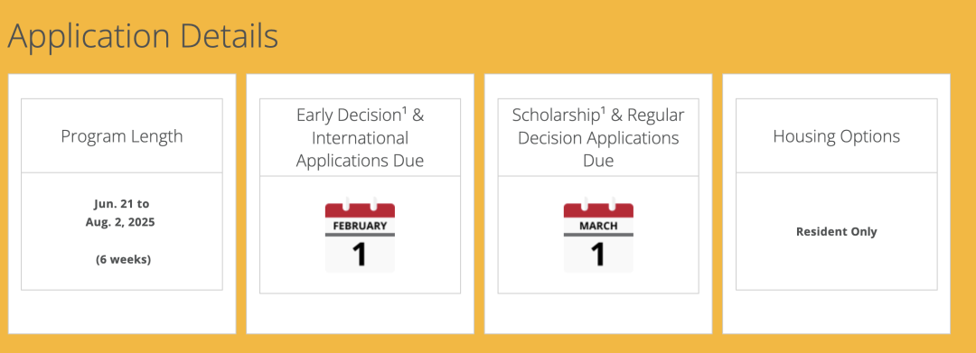
Task: Click the large 1 under MARCH
Action: [597, 255]
